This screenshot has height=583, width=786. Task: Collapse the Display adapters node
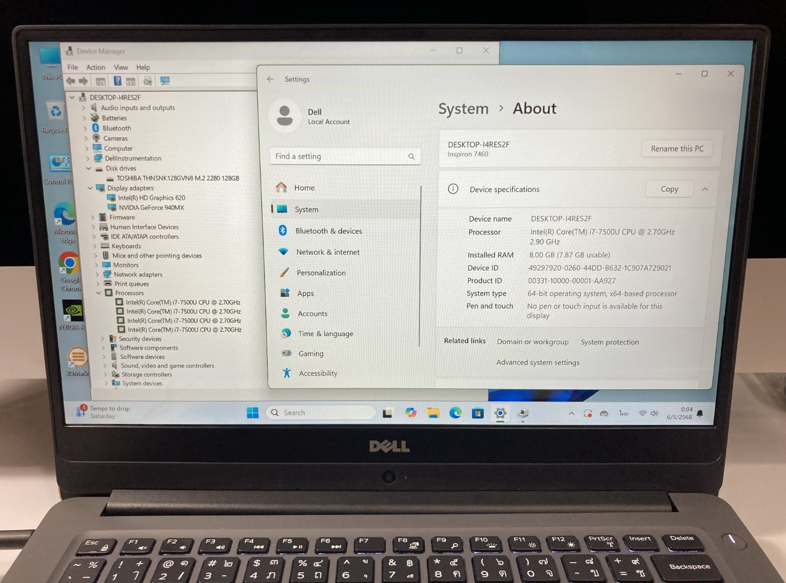[x=90, y=188]
